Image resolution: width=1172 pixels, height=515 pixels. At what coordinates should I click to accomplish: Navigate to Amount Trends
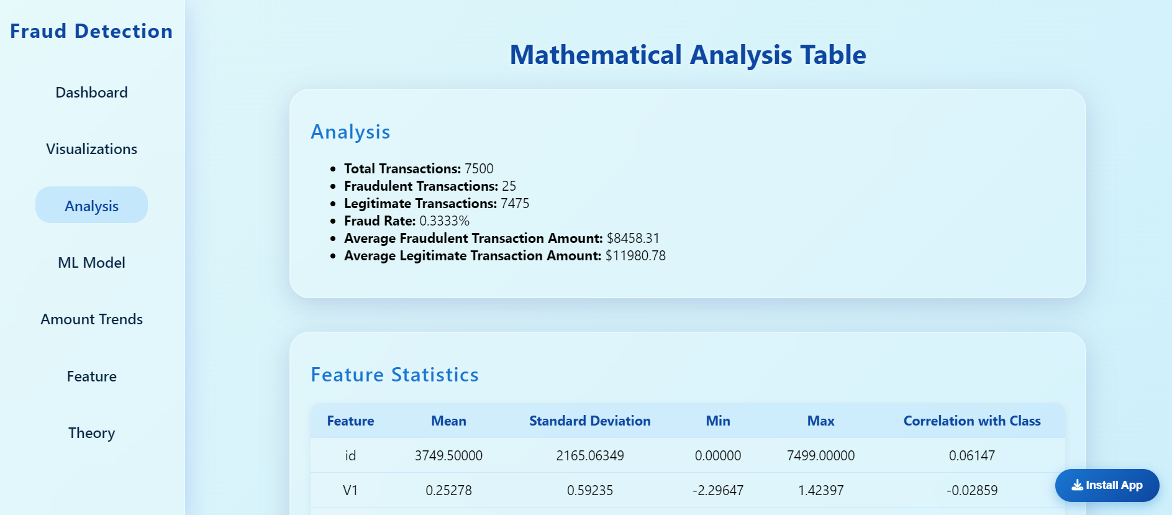(91, 319)
